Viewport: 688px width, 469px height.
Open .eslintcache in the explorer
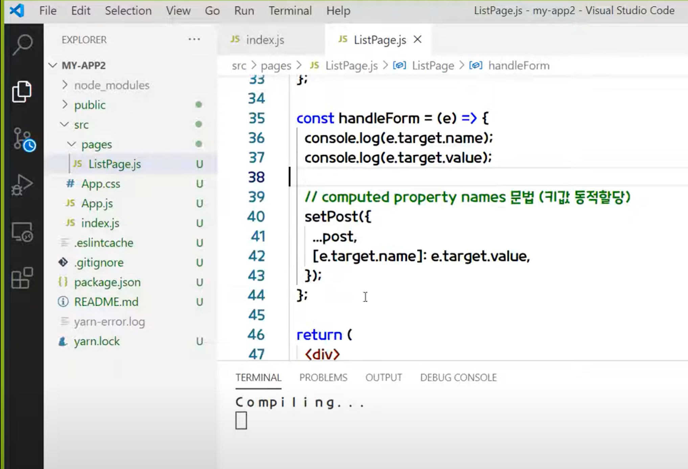click(131, 243)
